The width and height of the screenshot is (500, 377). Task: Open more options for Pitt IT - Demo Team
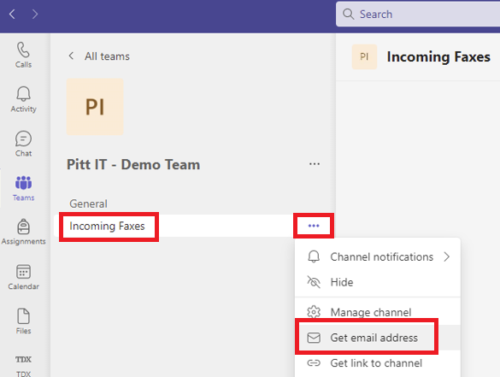click(x=315, y=164)
